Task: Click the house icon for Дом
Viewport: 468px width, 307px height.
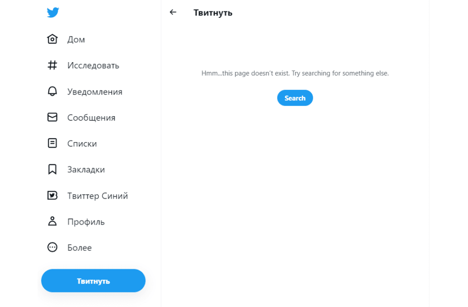Action: click(x=52, y=39)
